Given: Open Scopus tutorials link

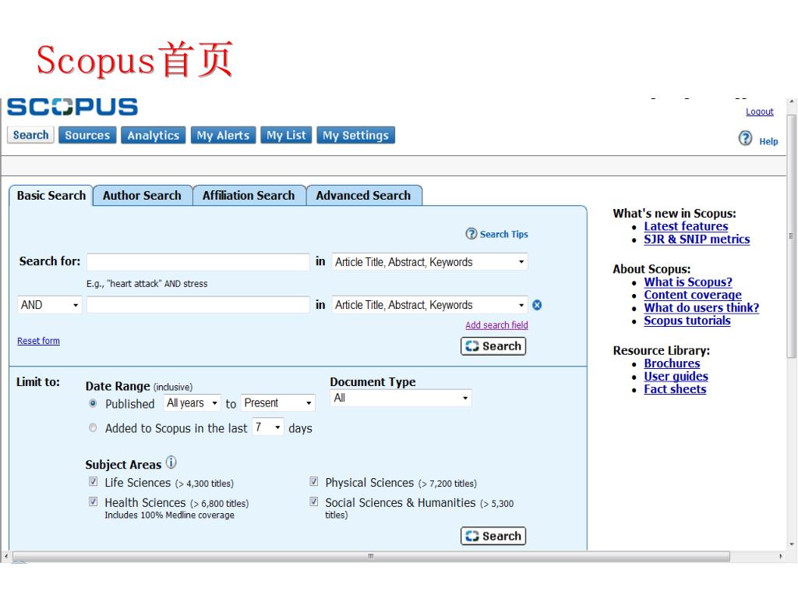Looking at the screenshot, I should 687,321.
